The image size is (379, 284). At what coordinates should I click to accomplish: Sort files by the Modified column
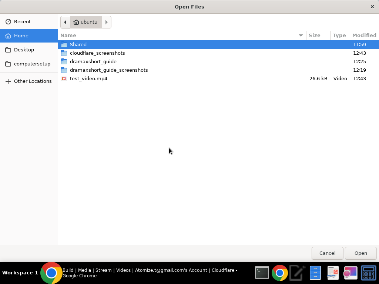(364, 35)
